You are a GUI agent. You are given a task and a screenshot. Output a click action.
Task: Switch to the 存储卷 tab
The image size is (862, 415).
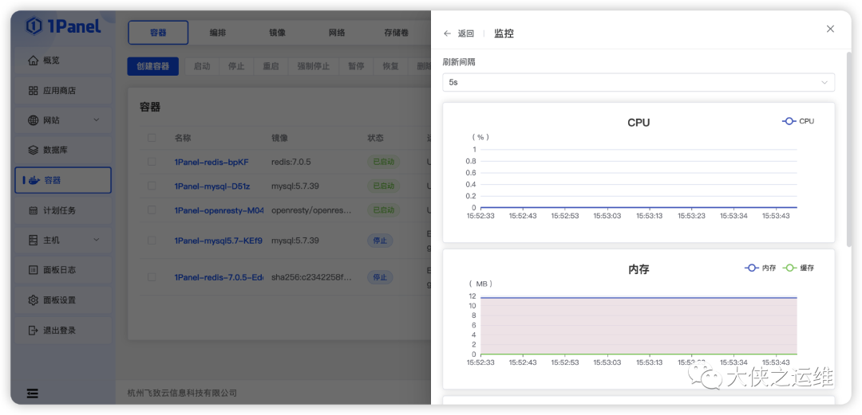tap(397, 33)
